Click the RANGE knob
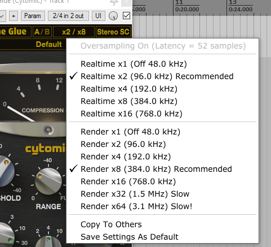Image resolution: width=271 pixels, height=247 pixels. click(x=48, y=181)
